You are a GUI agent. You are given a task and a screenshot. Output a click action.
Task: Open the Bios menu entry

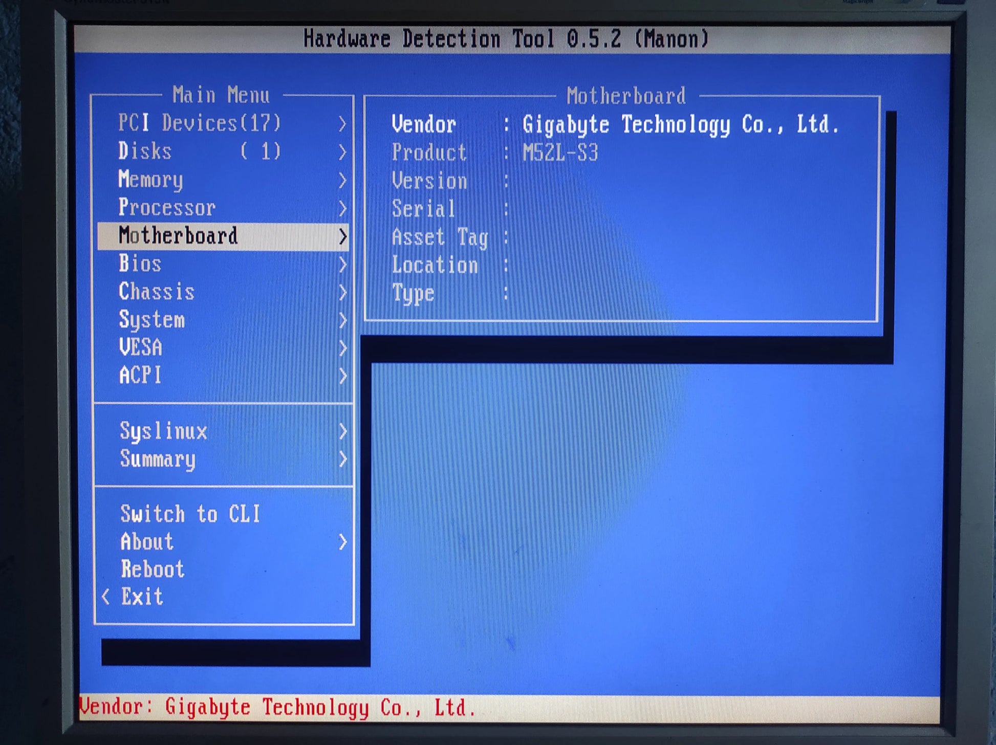(223, 264)
